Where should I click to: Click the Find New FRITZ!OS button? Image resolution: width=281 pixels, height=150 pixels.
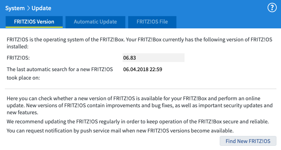(248, 141)
